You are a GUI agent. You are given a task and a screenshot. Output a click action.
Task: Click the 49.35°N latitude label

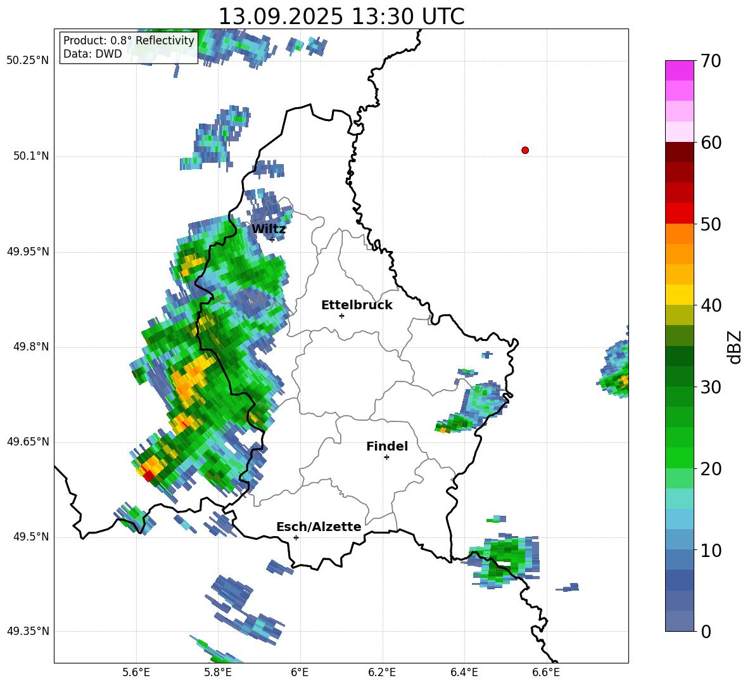click(x=28, y=631)
